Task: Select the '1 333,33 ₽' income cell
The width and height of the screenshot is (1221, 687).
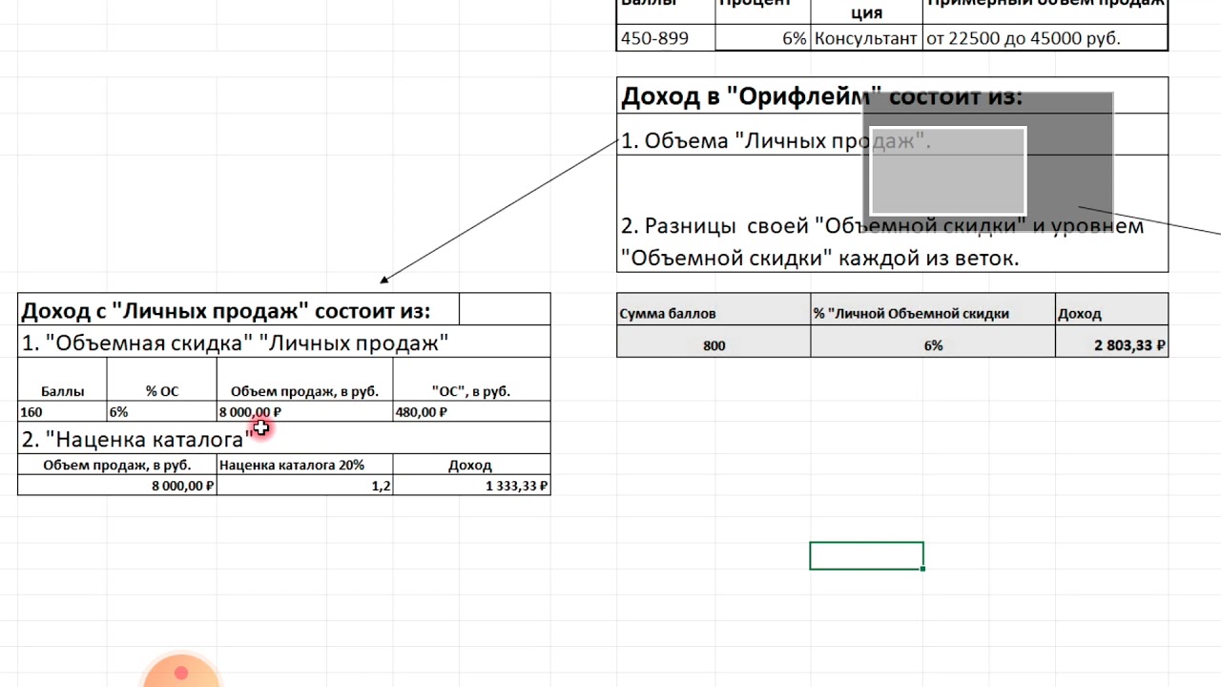Action: (x=471, y=486)
